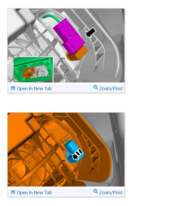Click the purple connector in the first diagram

click(69, 37)
